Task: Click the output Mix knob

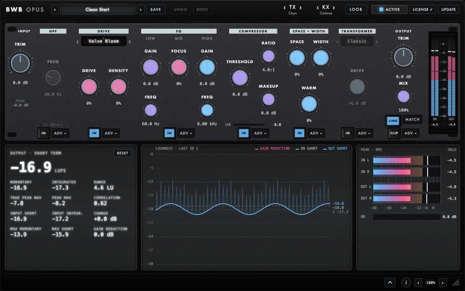Action: [403, 96]
